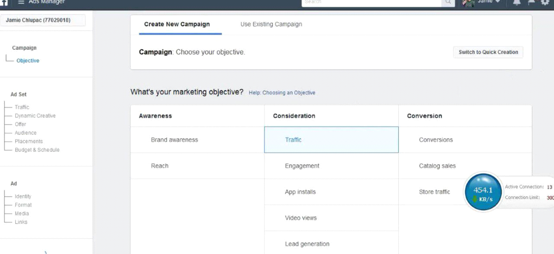This screenshot has width=554, height=254.
Task: Click the blue network speed meter widget
Action: coord(483,191)
